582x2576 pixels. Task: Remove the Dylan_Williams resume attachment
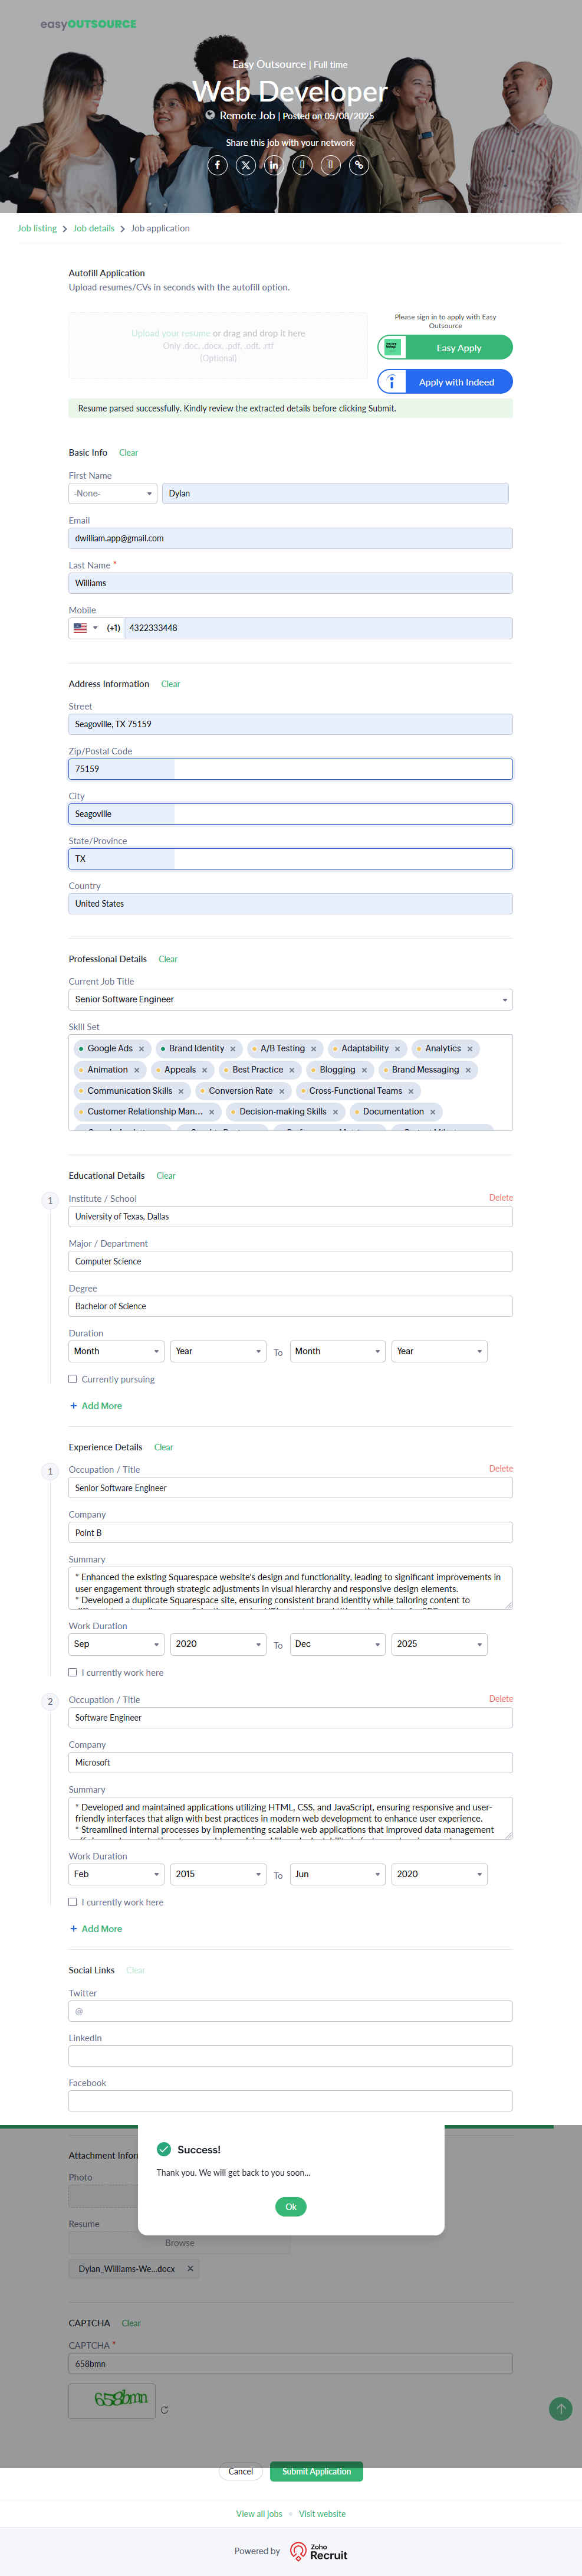[190, 2269]
